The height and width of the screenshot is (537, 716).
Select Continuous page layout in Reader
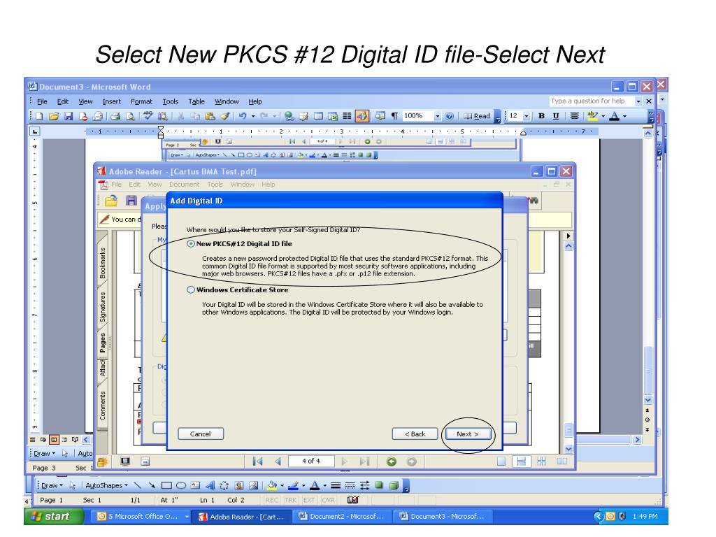coord(521,461)
